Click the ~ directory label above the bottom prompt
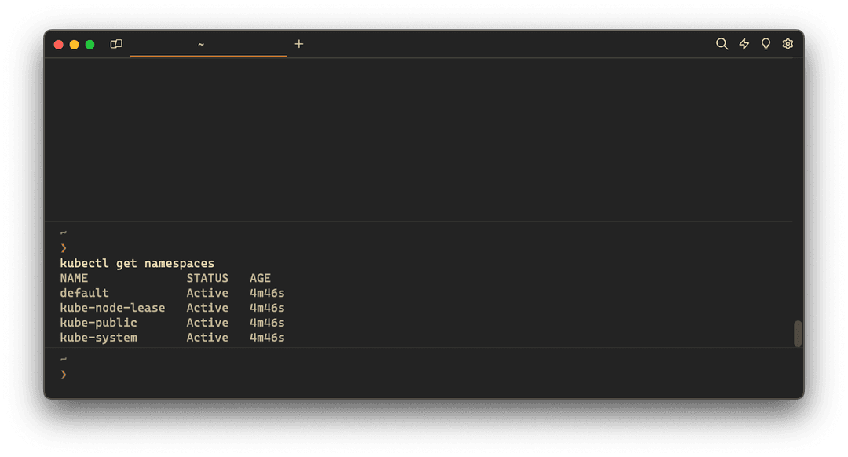 coord(63,359)
